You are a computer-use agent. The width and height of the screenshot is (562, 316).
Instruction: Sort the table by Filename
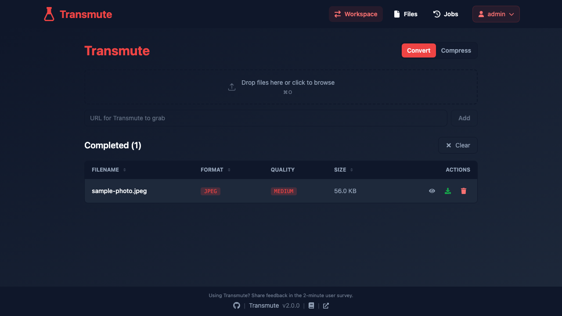pyautogui.click(x=109, y=170)
